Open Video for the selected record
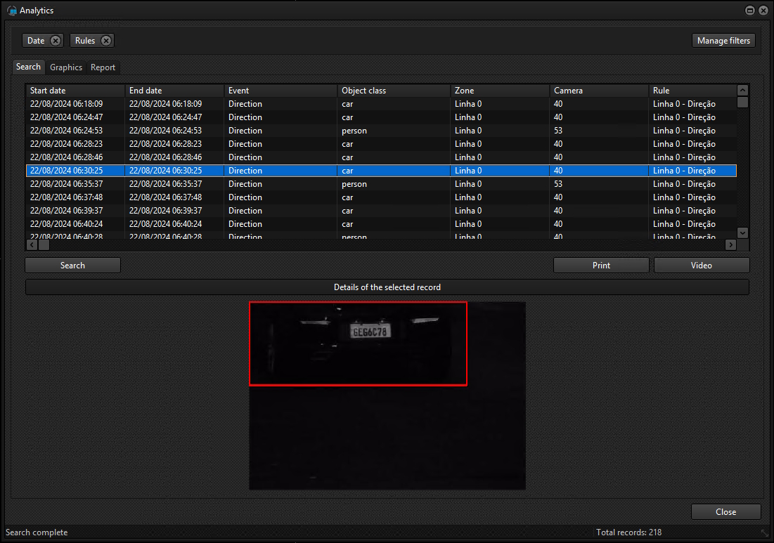 pos(701,266)
